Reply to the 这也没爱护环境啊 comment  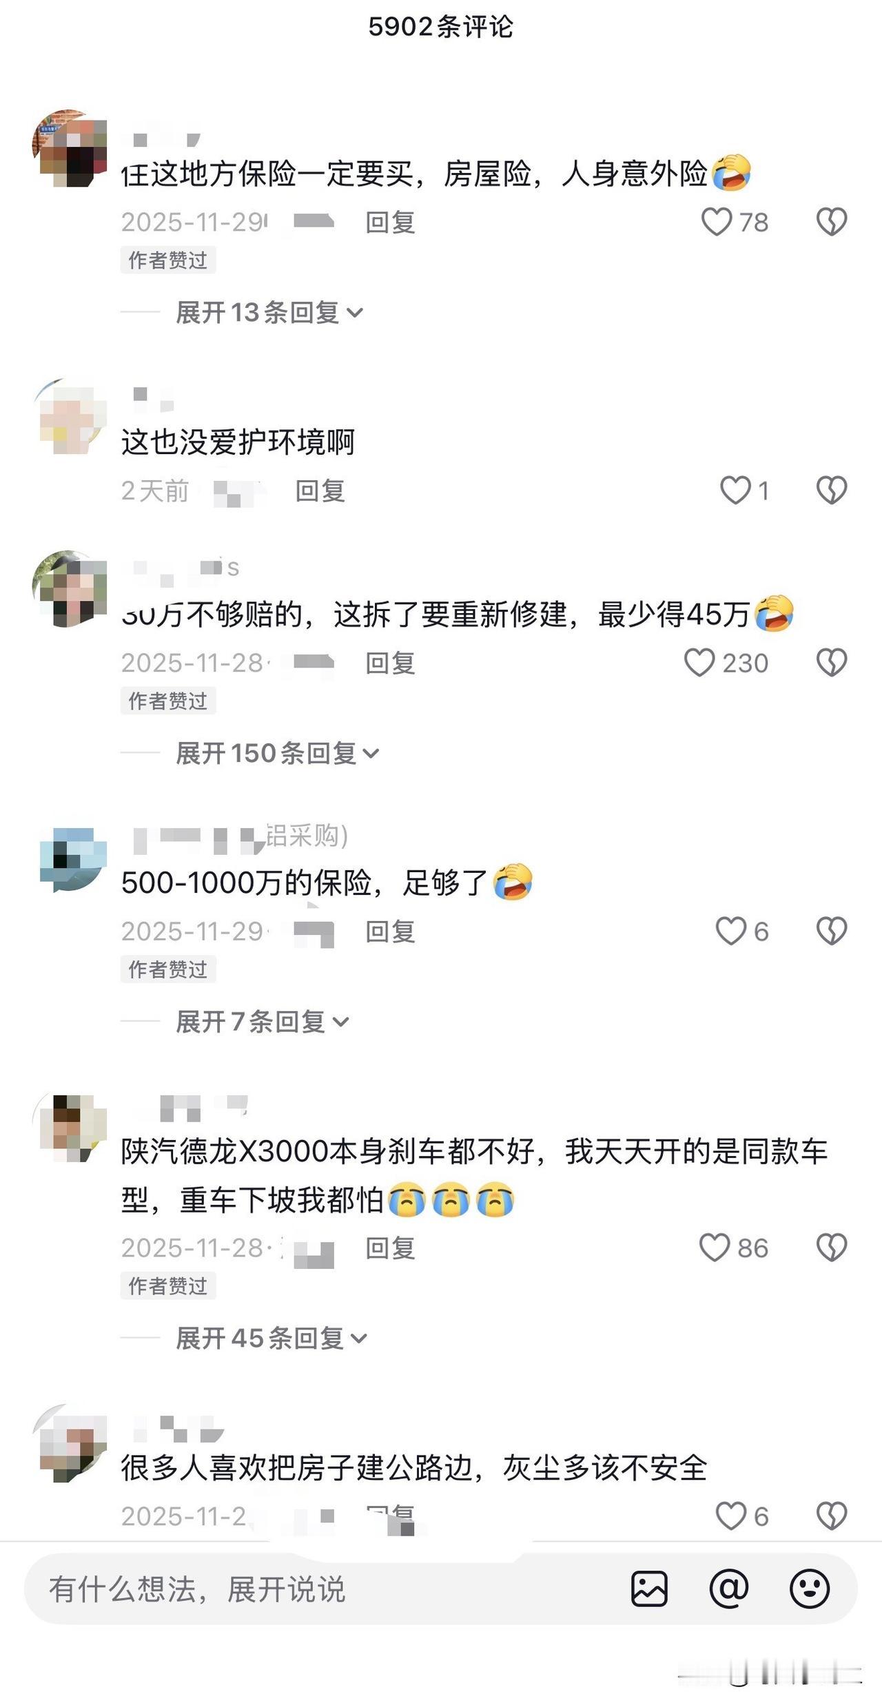pos(320,491)
